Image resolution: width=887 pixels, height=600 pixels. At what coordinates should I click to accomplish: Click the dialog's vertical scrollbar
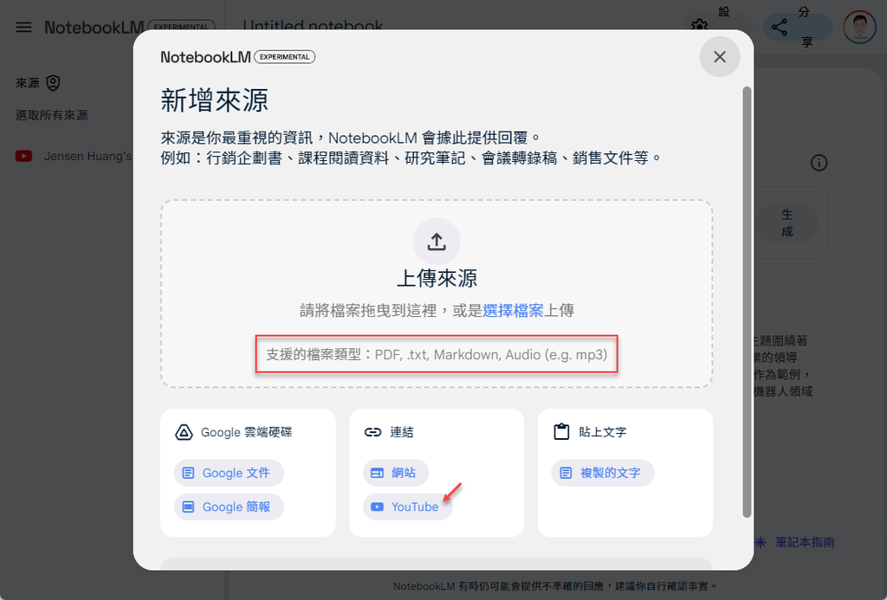(747, 302)
